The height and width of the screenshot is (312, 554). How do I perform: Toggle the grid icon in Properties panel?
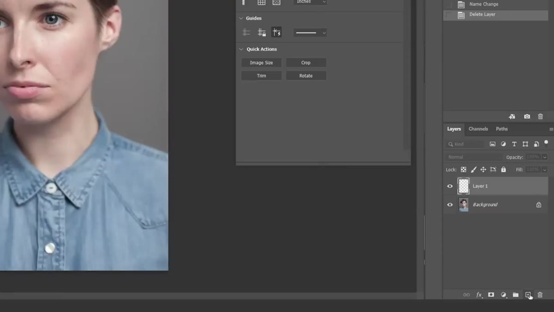(261, 2)
